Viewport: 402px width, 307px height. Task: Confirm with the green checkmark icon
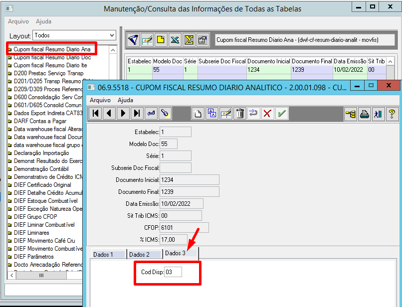281,113
